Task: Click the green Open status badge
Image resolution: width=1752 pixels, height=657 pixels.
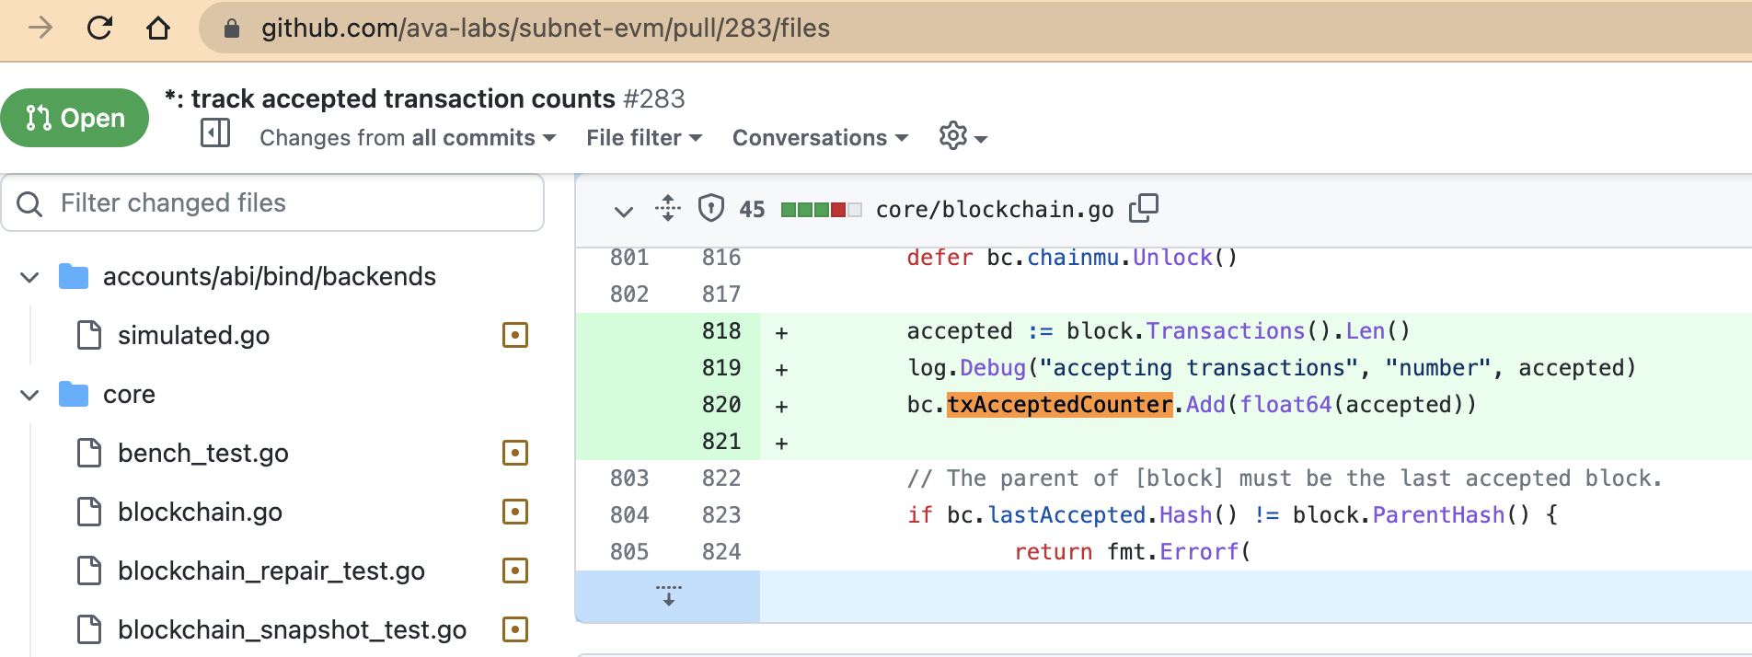Action: (x=75, y=118)
